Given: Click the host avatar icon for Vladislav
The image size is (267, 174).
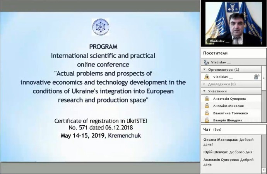Looking at the screenshot, I should [207, 77].
